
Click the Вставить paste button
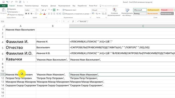4,11
